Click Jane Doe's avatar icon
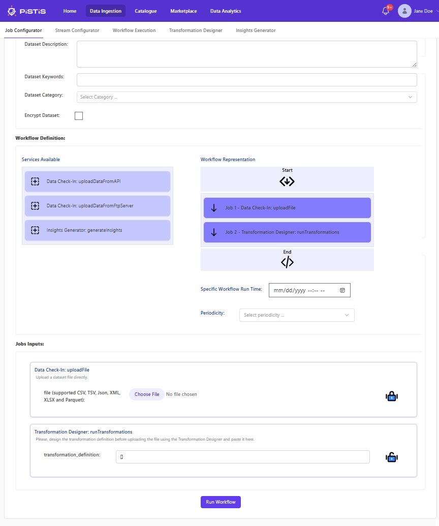Image resolution: width=439 pixels, height=526 pixels. click(404, 11)
